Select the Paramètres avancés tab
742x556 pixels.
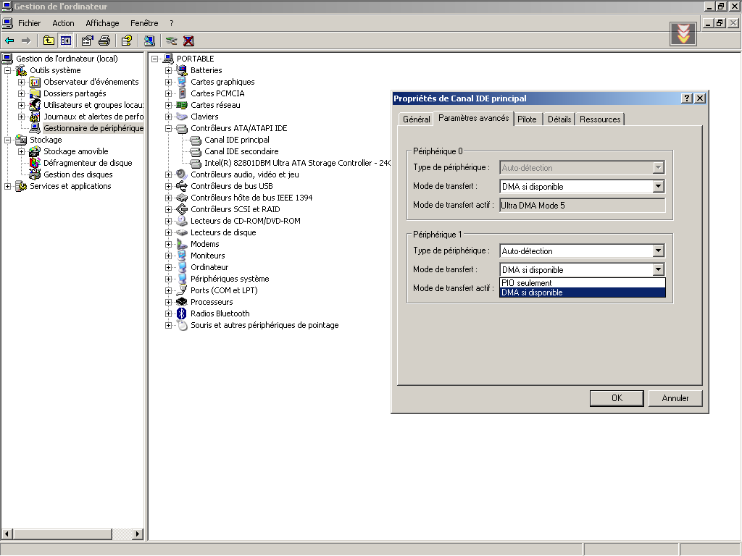473,118
